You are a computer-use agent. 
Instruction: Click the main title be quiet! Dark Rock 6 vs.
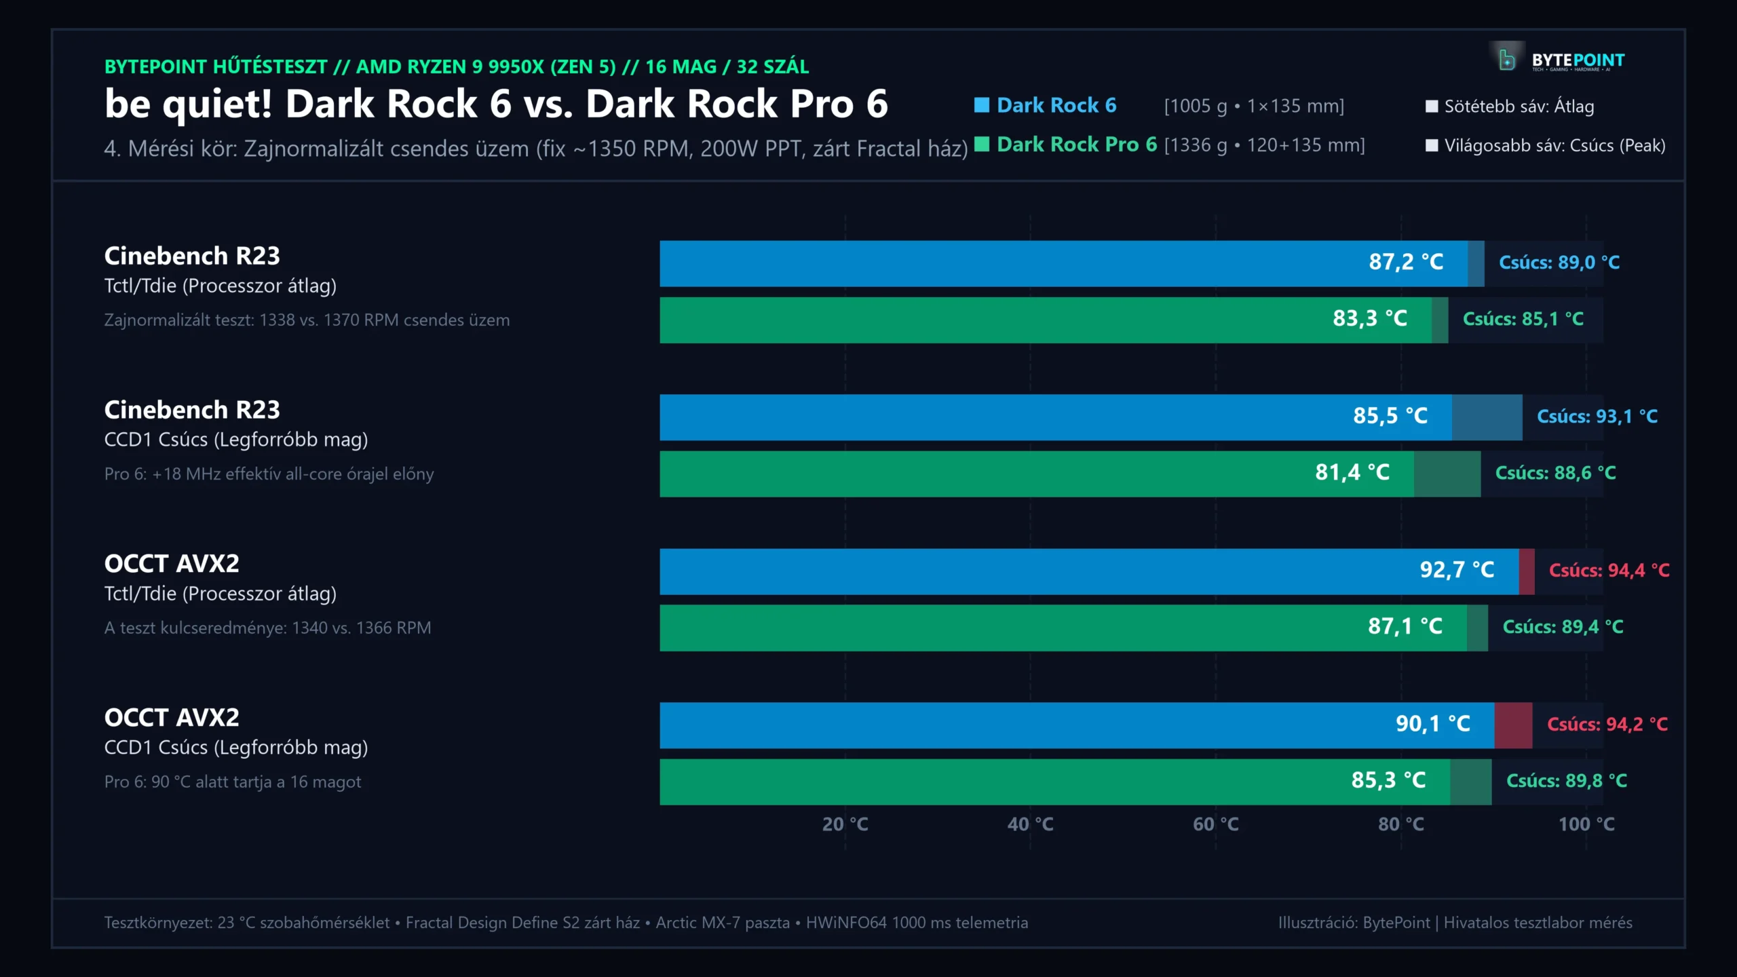495,104
